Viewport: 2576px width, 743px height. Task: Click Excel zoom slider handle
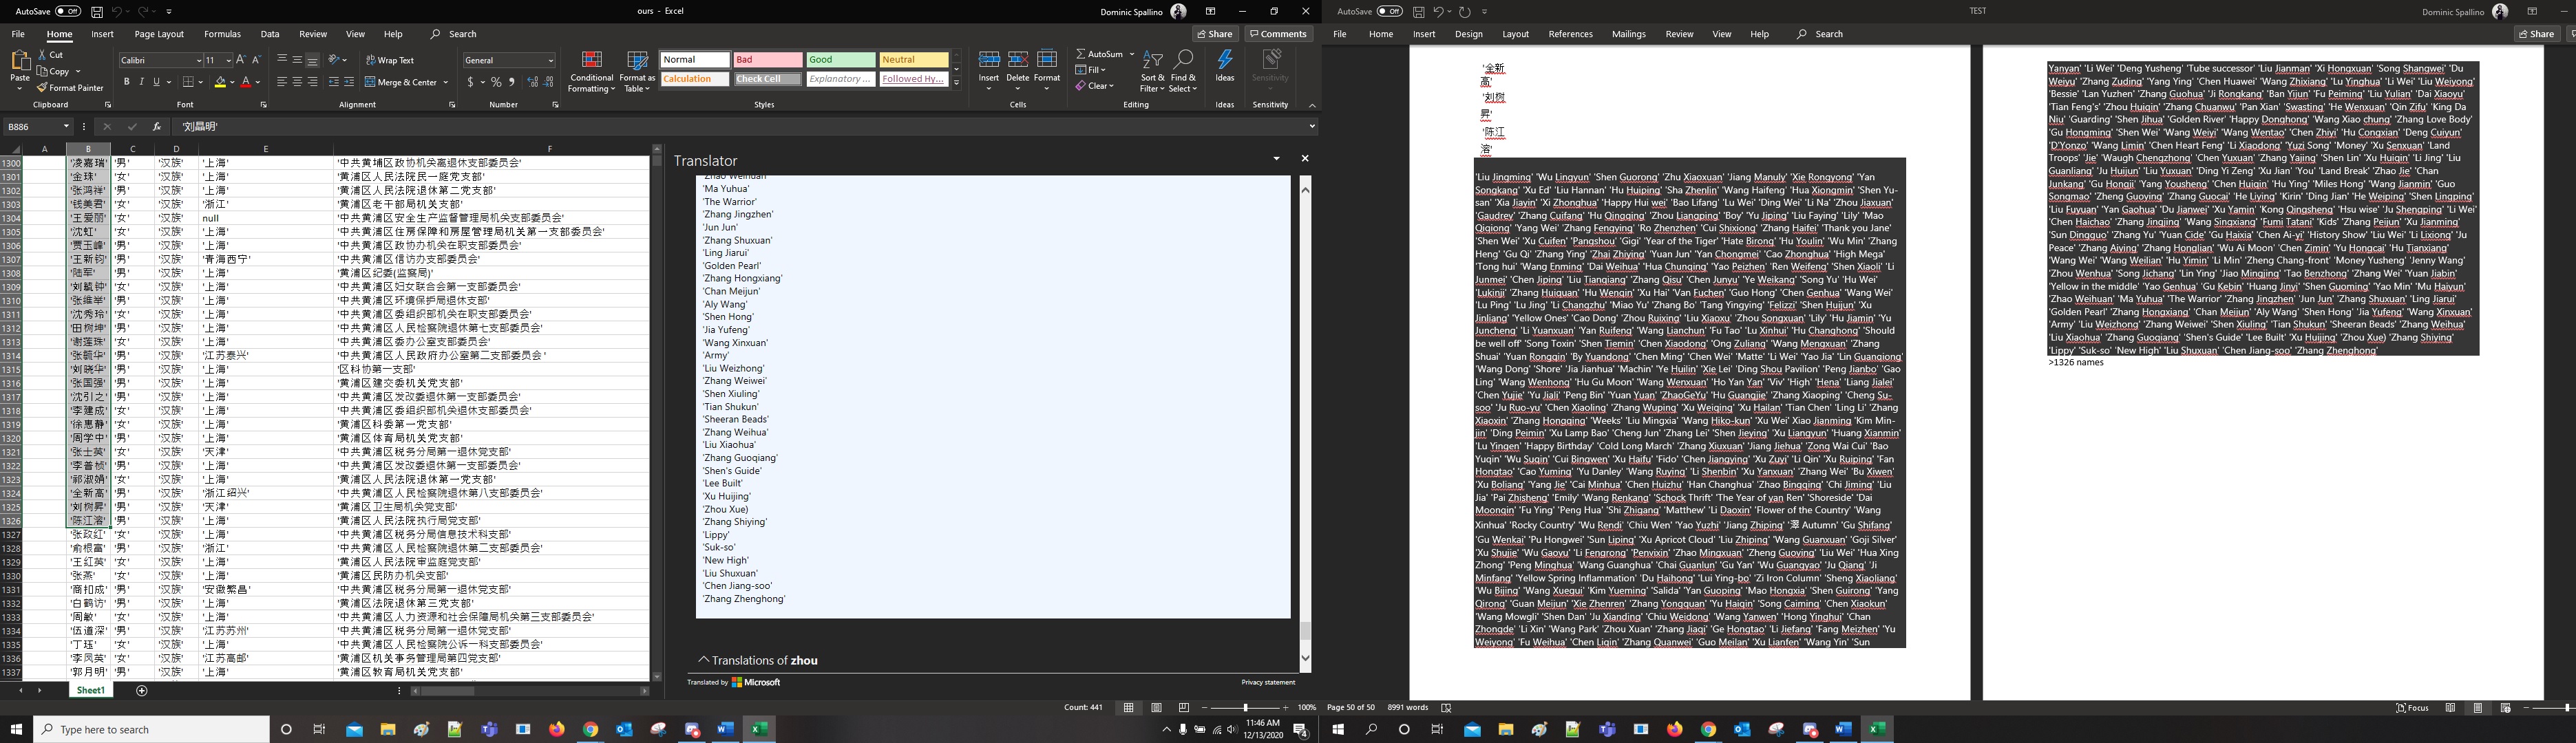pos(1245,707)
